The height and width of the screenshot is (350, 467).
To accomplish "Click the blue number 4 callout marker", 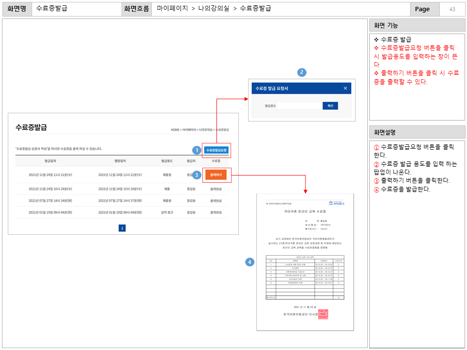I will 250,262.
